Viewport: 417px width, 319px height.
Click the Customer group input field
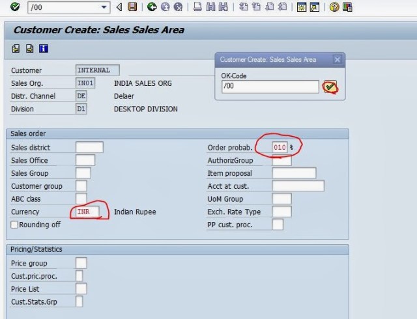click(81, 186)
